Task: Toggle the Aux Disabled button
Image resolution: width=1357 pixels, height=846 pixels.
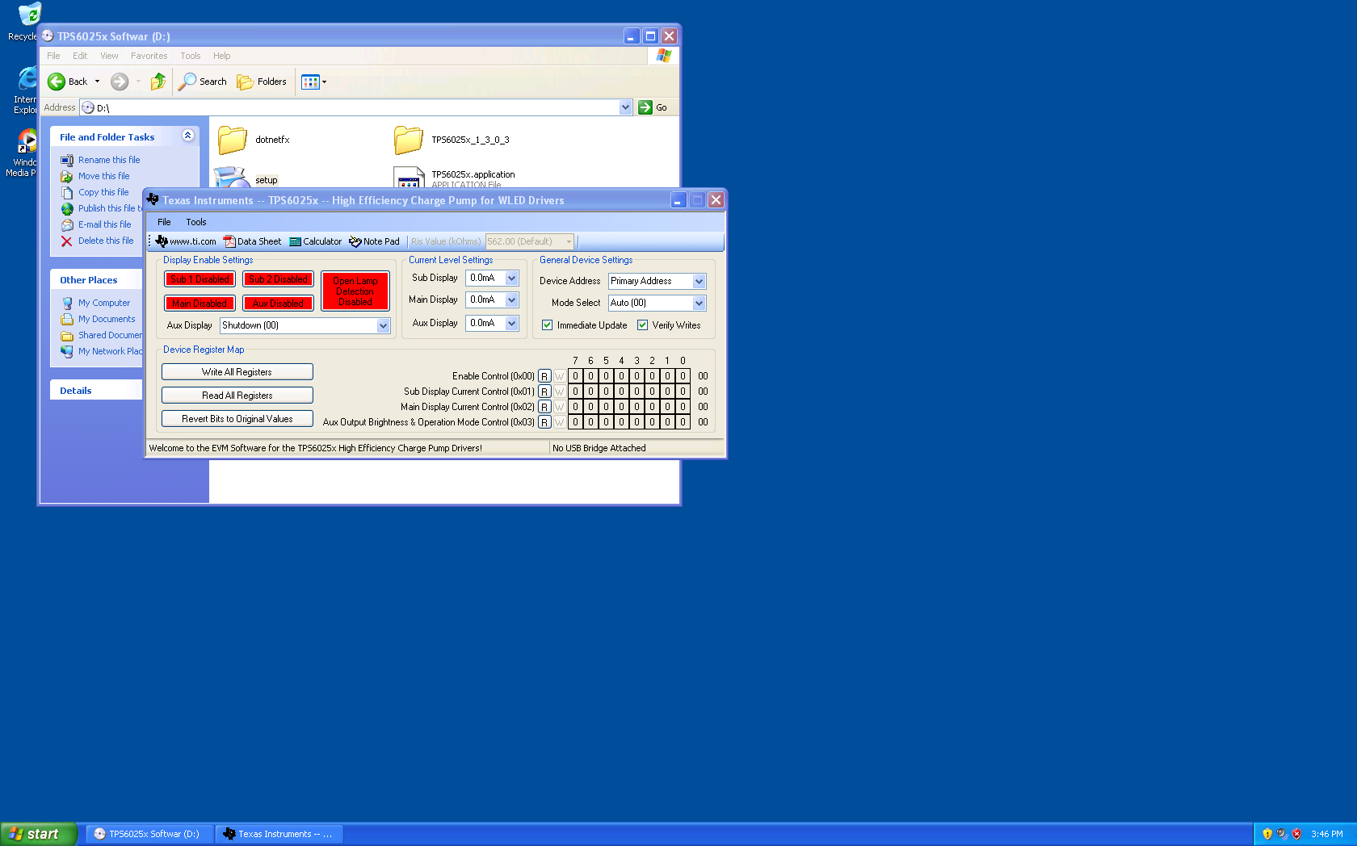Action: (278, 304)
